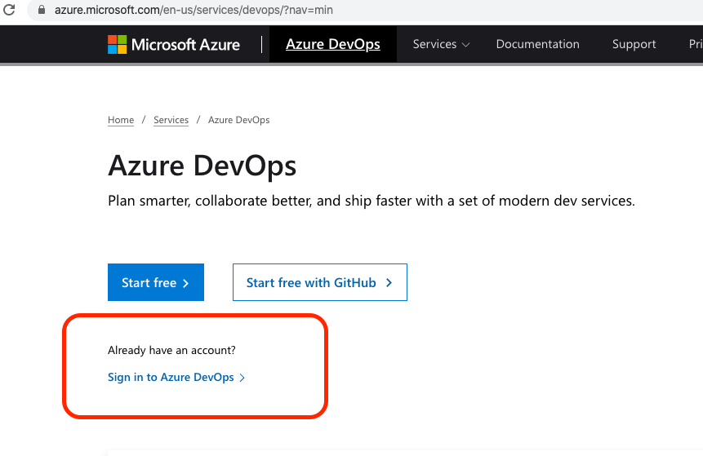
Task: Click the 'Already have an account?' text
Action: (171, 350)
